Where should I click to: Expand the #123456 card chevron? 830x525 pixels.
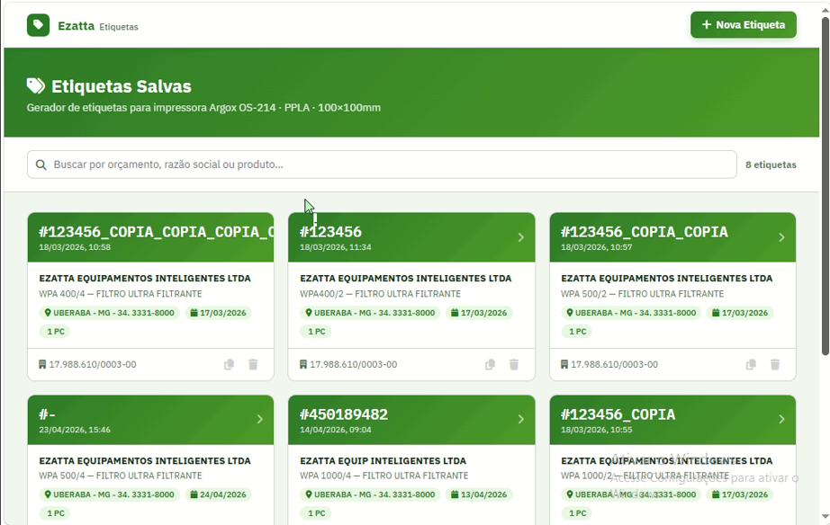(x=521, y=237)
